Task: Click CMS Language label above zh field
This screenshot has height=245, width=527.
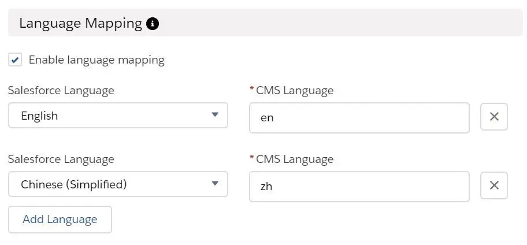Action: pos(295,159)
